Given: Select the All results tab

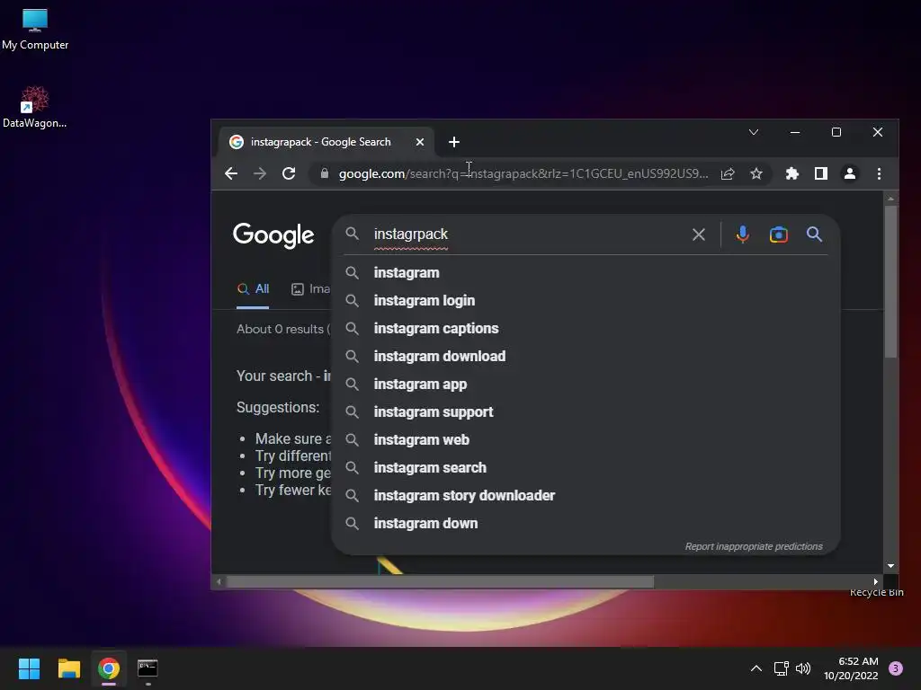Looking at the screenshot, I should [x=253, y=288].
